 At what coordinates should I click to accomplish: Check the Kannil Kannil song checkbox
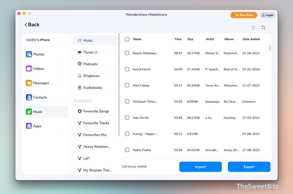pyautogui.click(x=127, y=69)
